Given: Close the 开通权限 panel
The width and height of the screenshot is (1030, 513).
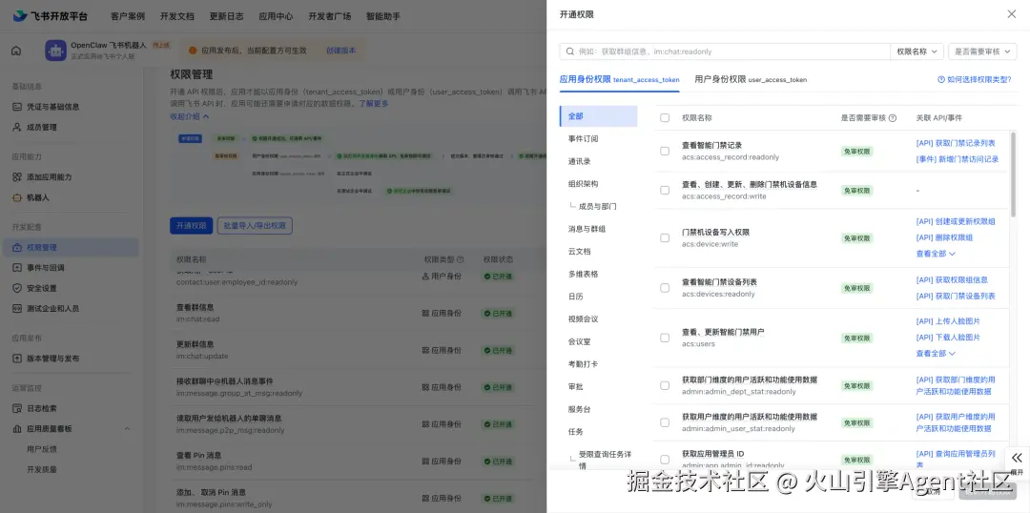Looking at the screenshot, I should [x=1012, y=13].
